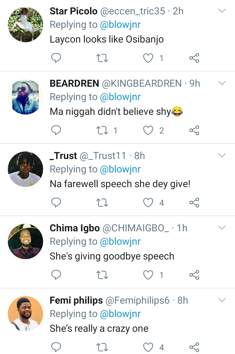This screenshot has width=235, height=354.
Task: Share Chima Igbo's tweet
Action: pos(194,275)
